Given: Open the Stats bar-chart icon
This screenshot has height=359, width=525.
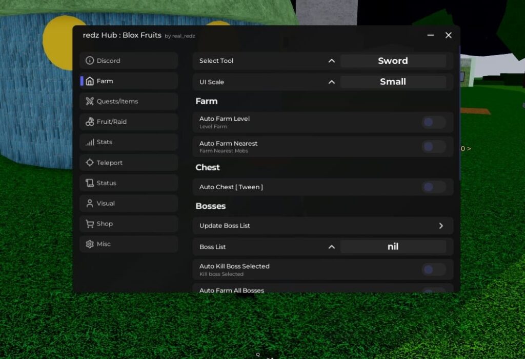Looking at the screenshot, I should pyautogui.click(x=90, y=142).
